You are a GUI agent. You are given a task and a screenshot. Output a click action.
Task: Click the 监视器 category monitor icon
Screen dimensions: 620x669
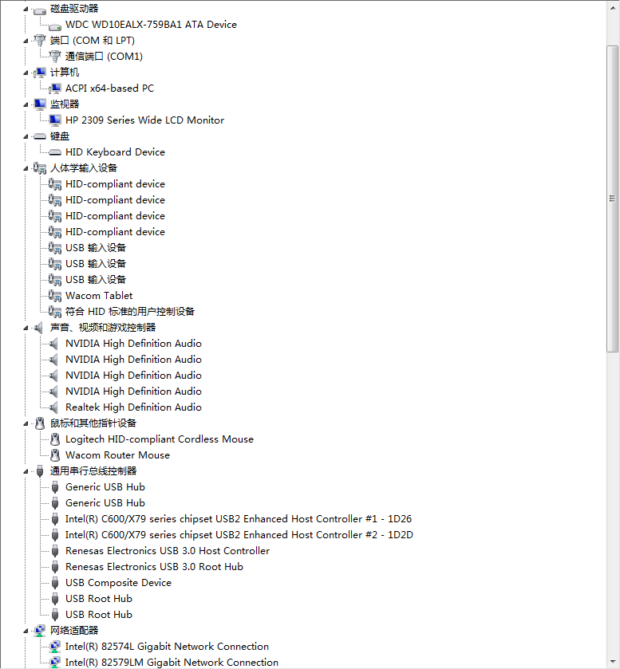point(40,104)
